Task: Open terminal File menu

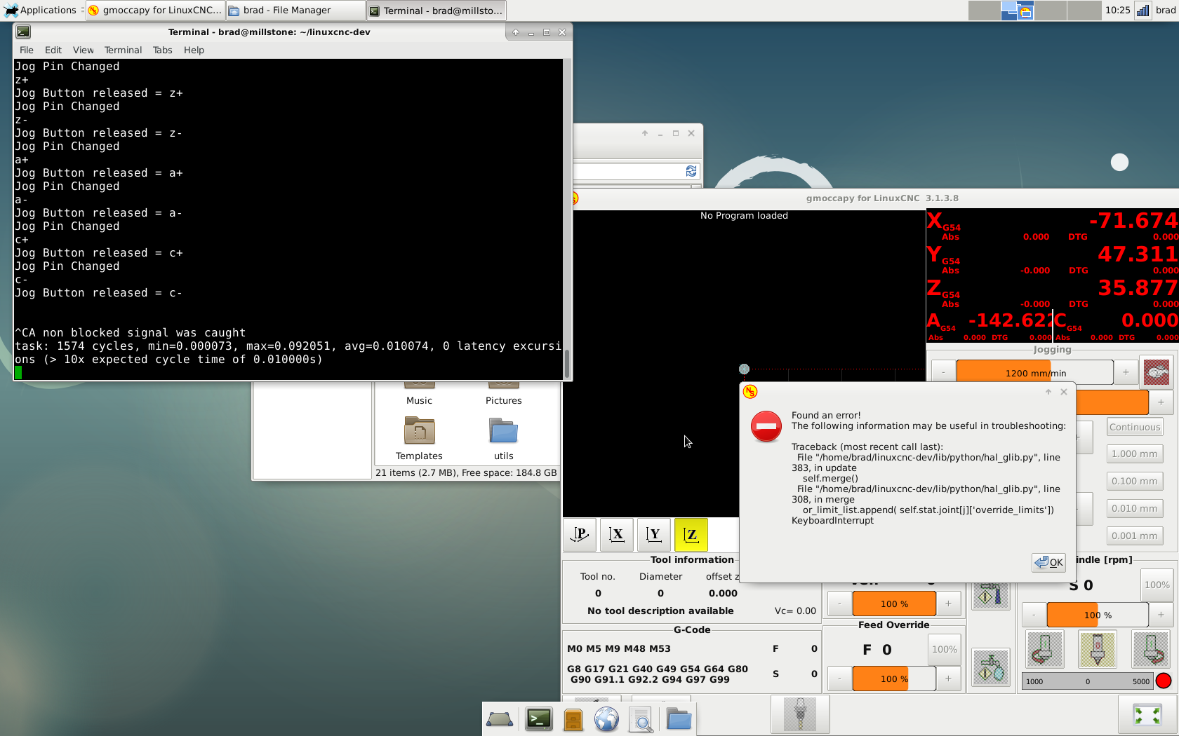Action: click(x=27, y=50)
